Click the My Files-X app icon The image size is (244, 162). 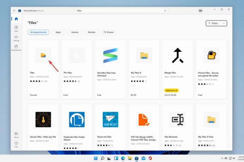(x=144, y=55)
